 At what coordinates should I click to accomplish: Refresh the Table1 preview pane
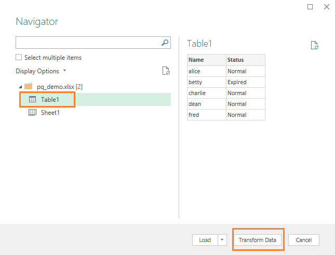[314, 46]
